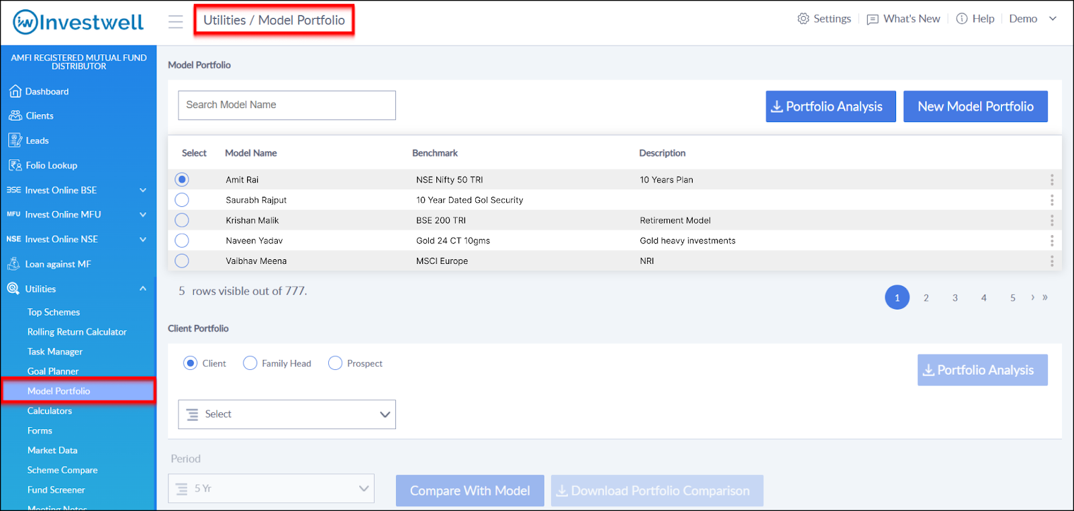Open three-dot menu for Vaibhav Meena

click(x=1052, y=261)
